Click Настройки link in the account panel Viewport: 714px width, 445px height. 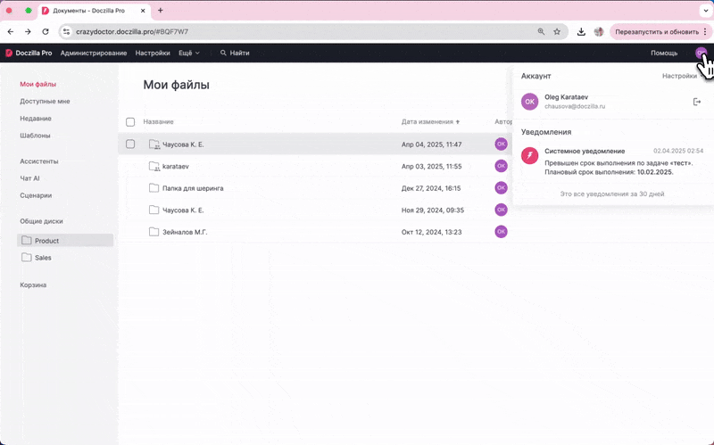coord(679,76)
